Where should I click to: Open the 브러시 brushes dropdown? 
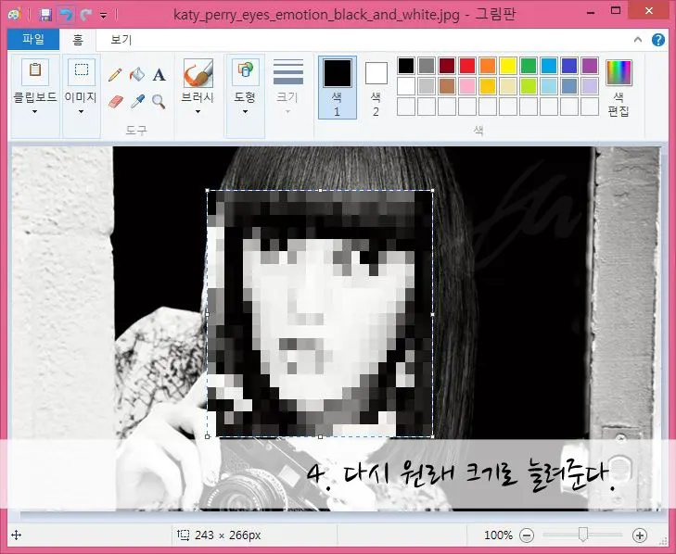[x=198, y=111]
